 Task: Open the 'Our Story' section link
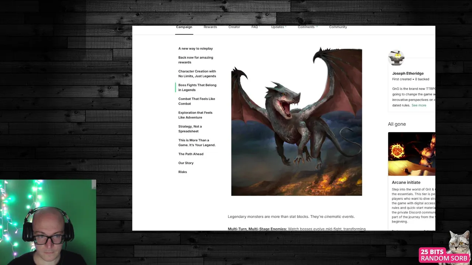[186, 163]
